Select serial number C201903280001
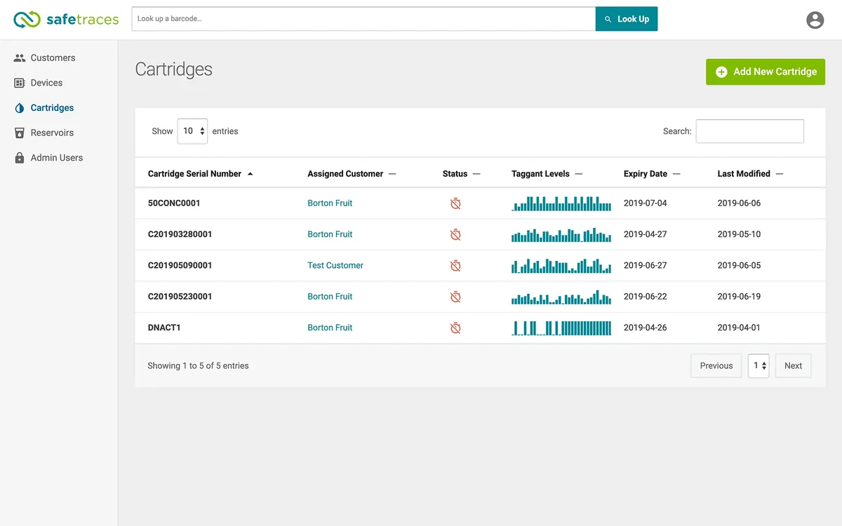 pos(180,234)
